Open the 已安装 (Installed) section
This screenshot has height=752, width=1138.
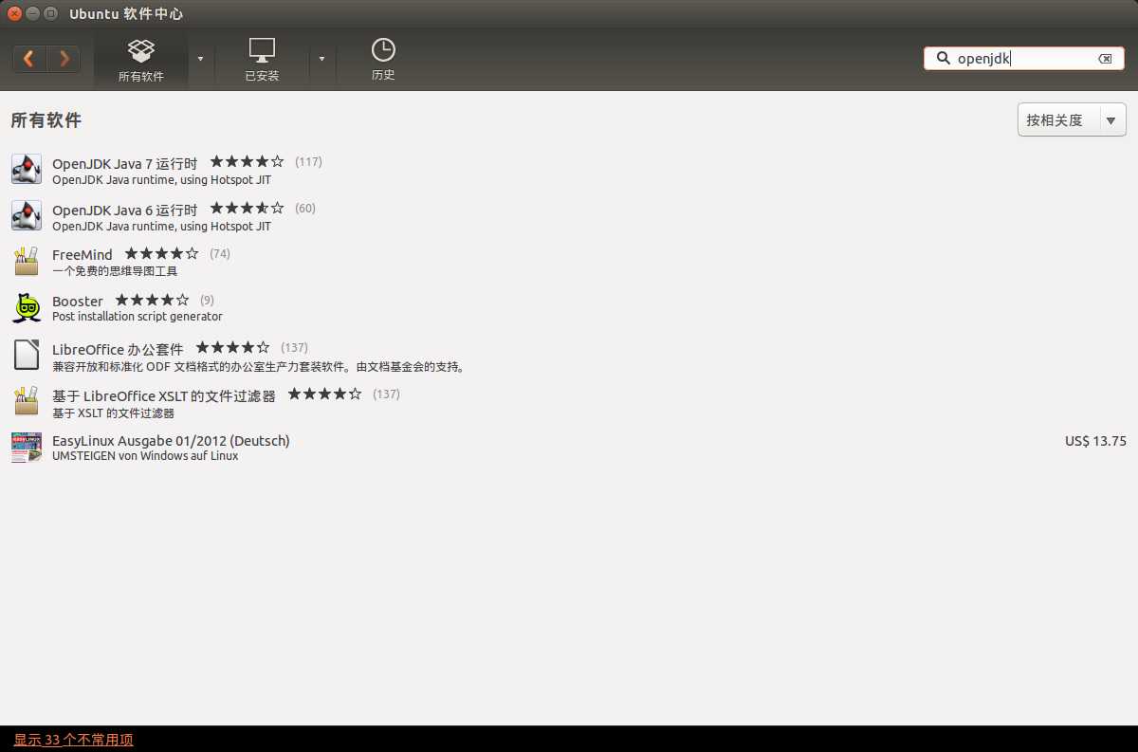pyautogui.click(x=262, y=60)
